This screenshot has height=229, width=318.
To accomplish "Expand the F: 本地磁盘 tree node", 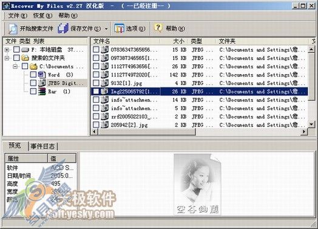I will [7, 50].
